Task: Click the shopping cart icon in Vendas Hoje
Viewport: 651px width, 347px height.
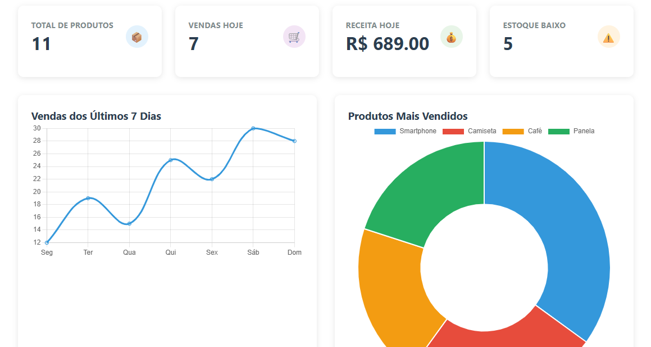Action: (294, 37)
